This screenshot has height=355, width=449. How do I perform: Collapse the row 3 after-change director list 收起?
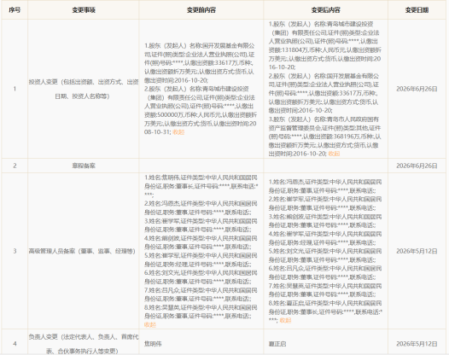click(285, 320)
